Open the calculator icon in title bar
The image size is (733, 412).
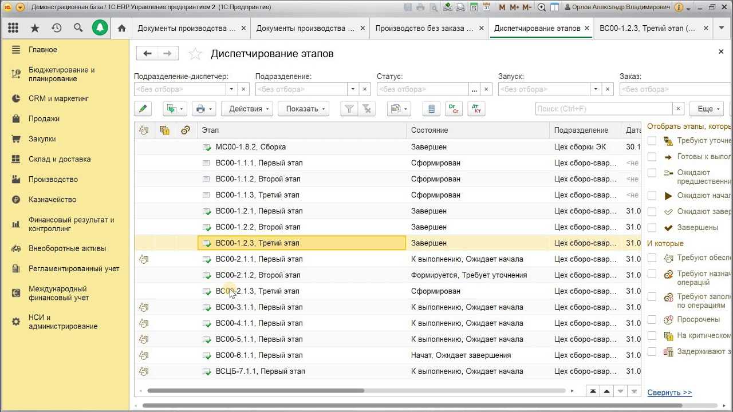coord(474,7)
